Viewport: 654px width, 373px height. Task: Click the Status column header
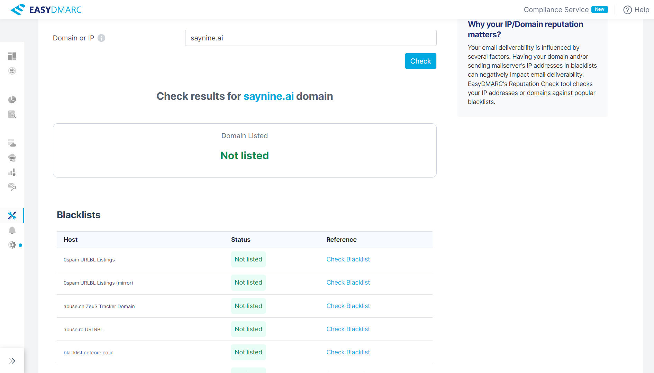pyautogui.click(x=241, y=240)
